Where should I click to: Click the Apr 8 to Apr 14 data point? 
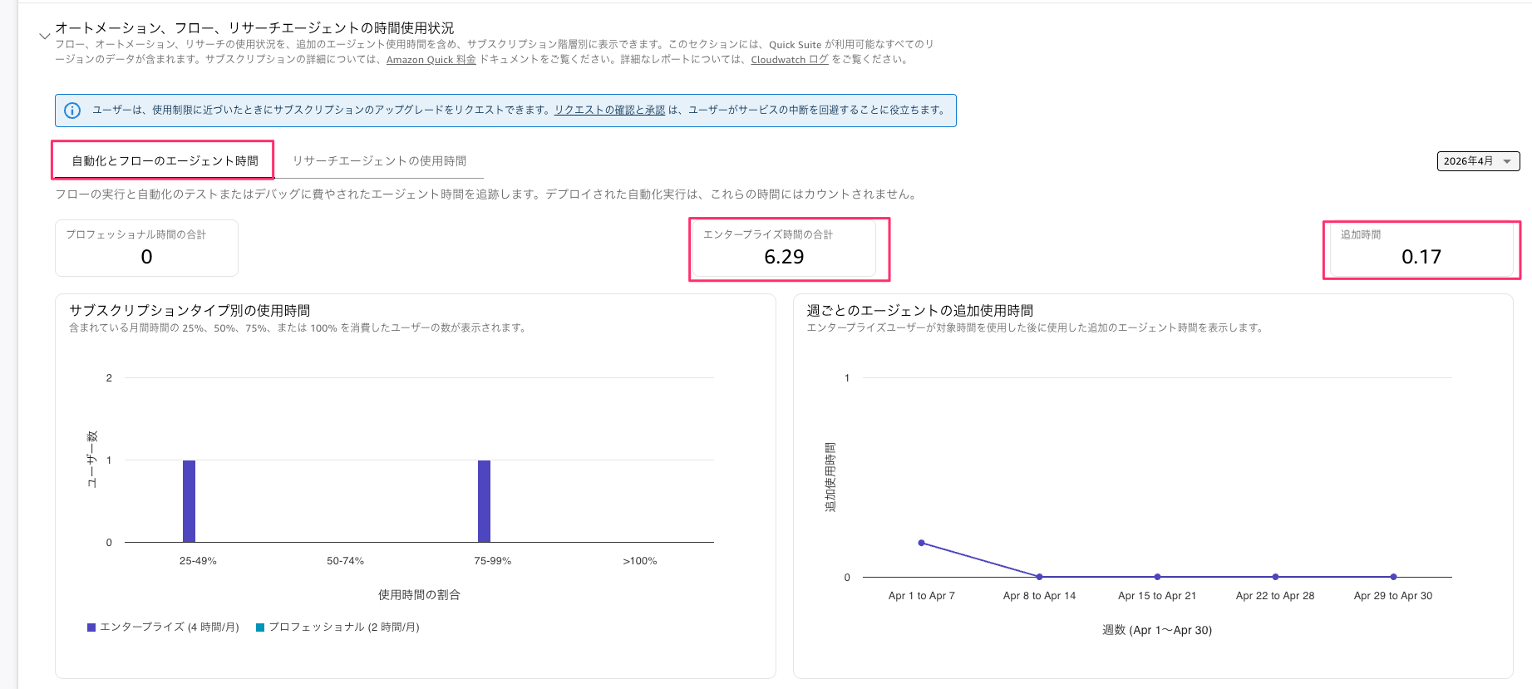point(1039,577)
